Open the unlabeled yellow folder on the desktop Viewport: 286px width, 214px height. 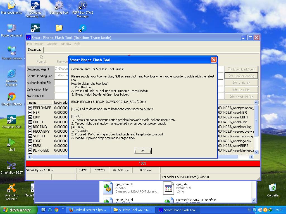(59, 28)
